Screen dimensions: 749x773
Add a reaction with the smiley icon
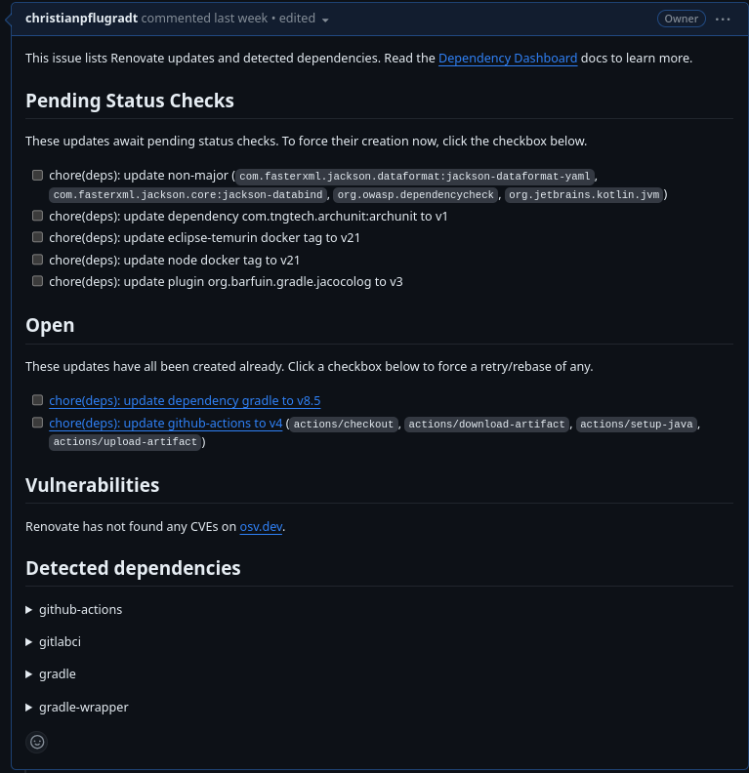coord(37,742)
